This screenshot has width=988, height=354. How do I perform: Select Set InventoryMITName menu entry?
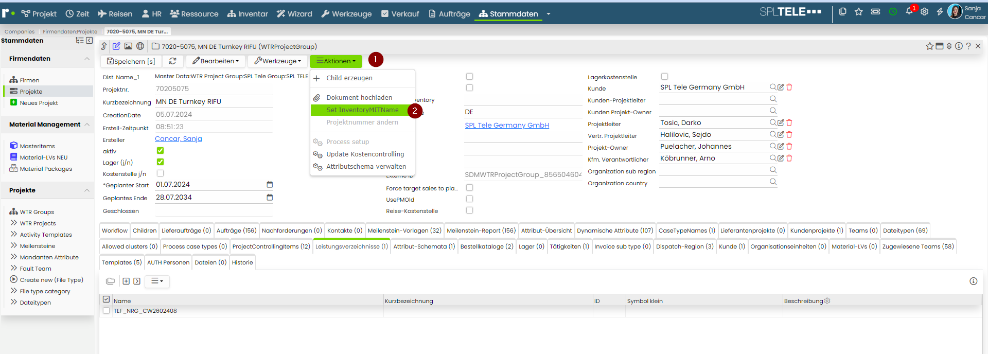[362, 110]
